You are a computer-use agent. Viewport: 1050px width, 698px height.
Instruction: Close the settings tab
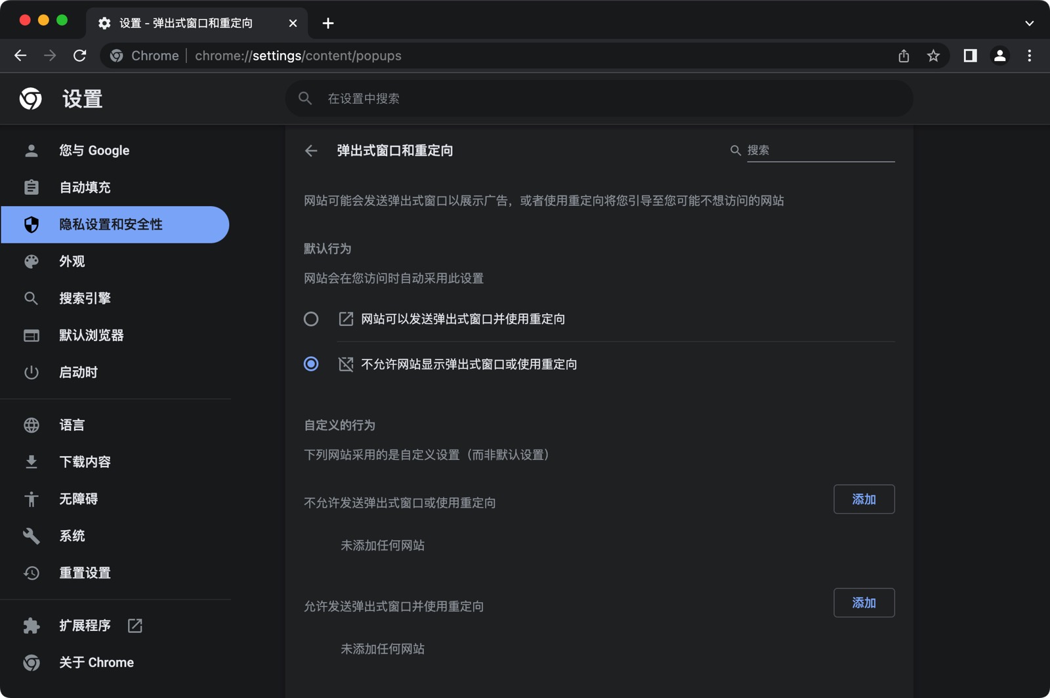[293, 24]
